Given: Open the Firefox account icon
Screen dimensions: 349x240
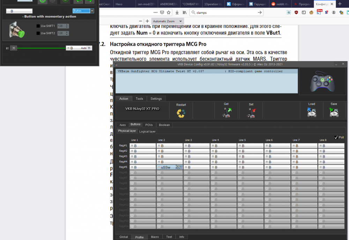Looking at the screenshot, I should (x=334, y=13).
